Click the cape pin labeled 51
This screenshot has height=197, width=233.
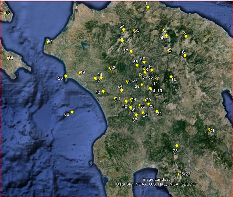point(47,43)
